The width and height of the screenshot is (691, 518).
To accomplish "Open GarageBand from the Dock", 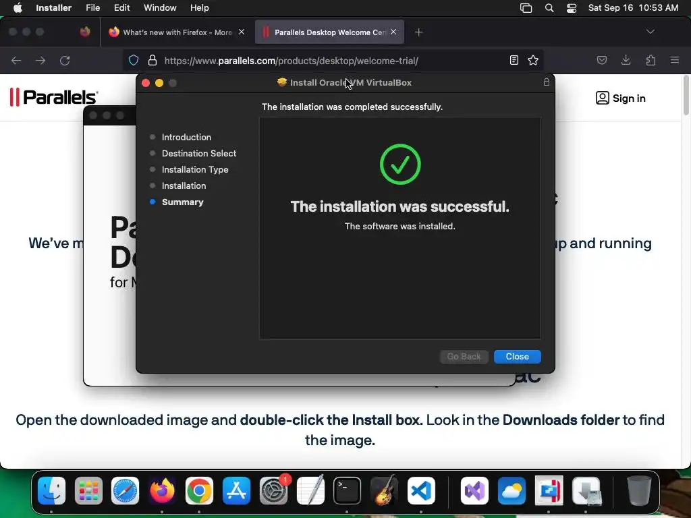I will coord(384,491).
